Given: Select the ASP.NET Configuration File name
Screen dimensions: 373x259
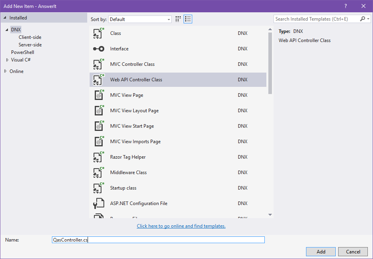Looking at the screenshot, I should pos(139,203).
